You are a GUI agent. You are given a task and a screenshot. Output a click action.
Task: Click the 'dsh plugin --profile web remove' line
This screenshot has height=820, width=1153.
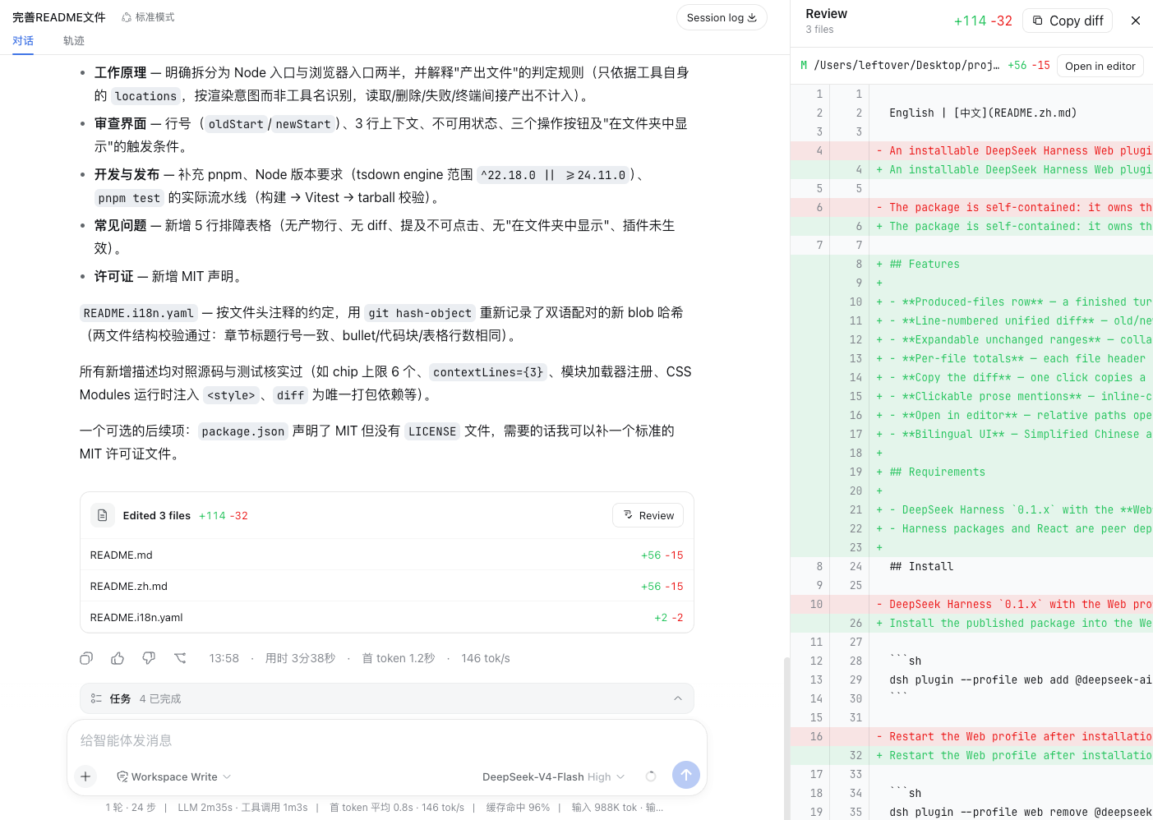pos(971,812)
